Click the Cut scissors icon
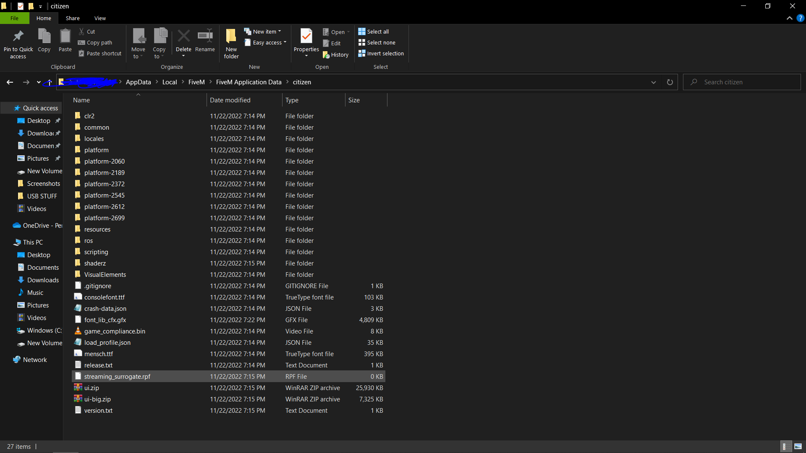Image resolution: width=806 pixels, height=453 pixels. pos(82,31)
